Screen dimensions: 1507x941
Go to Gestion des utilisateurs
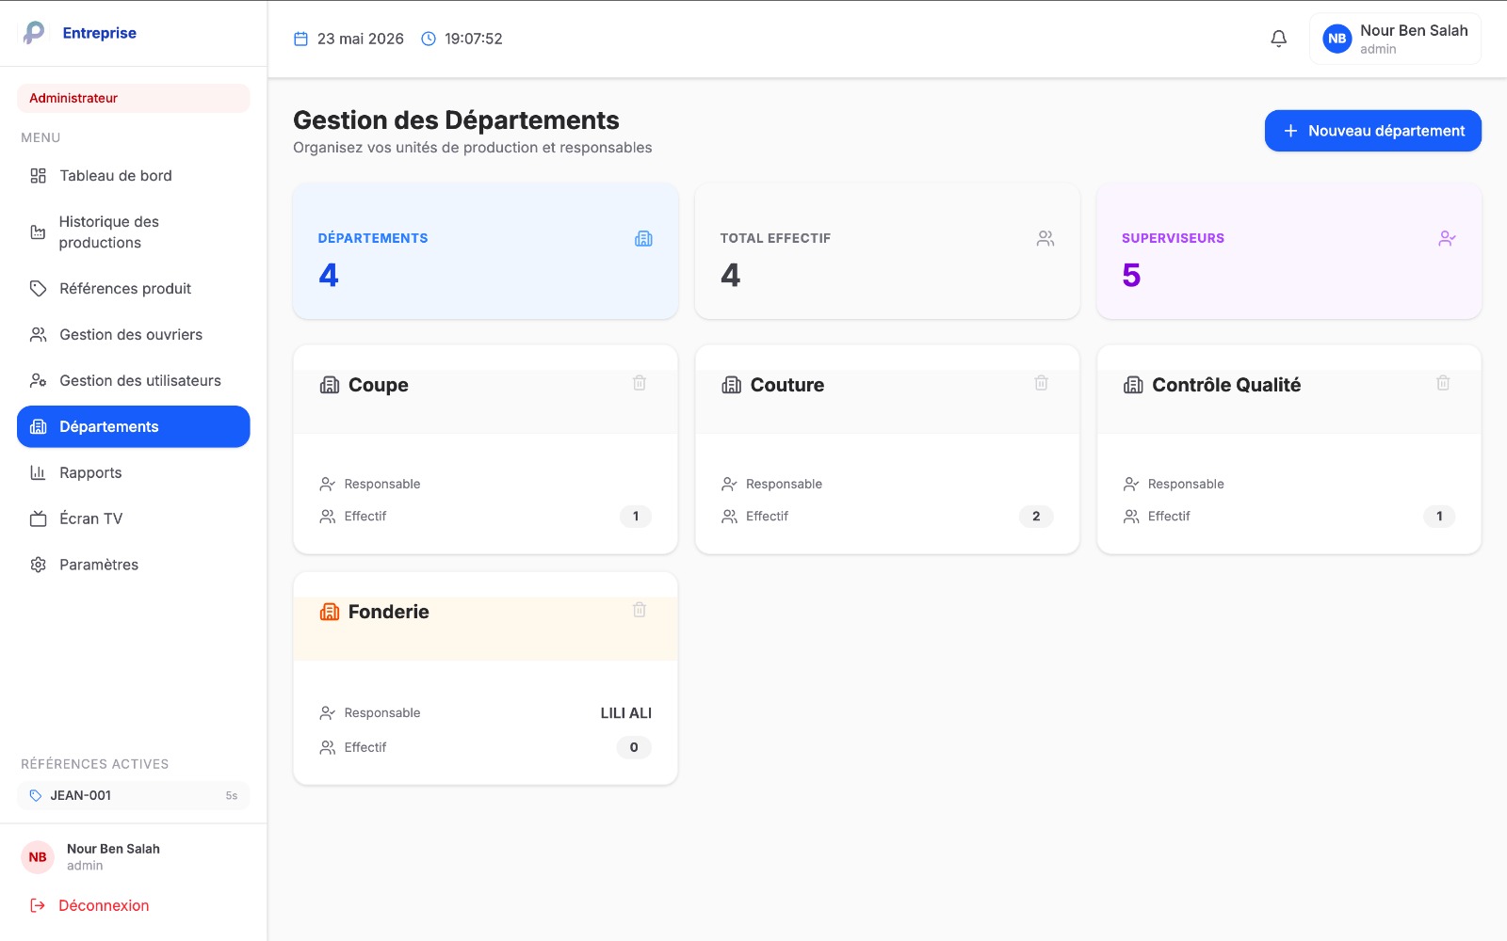coord(134,381)
